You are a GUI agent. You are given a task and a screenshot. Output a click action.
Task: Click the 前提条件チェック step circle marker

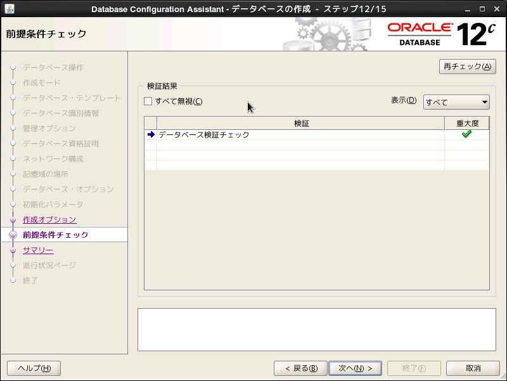coord(13,235)
